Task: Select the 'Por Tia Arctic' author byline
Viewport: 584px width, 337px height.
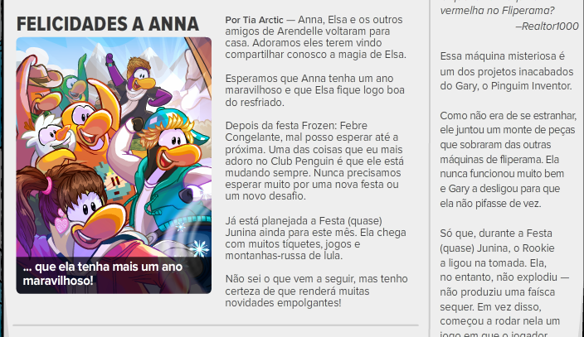Action: click(x=254, y=20)
